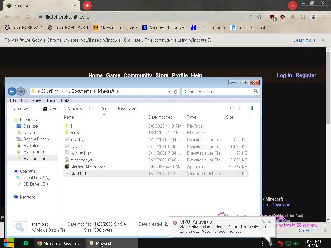Open the view options dropdown arrow

(x=240, y=108)
